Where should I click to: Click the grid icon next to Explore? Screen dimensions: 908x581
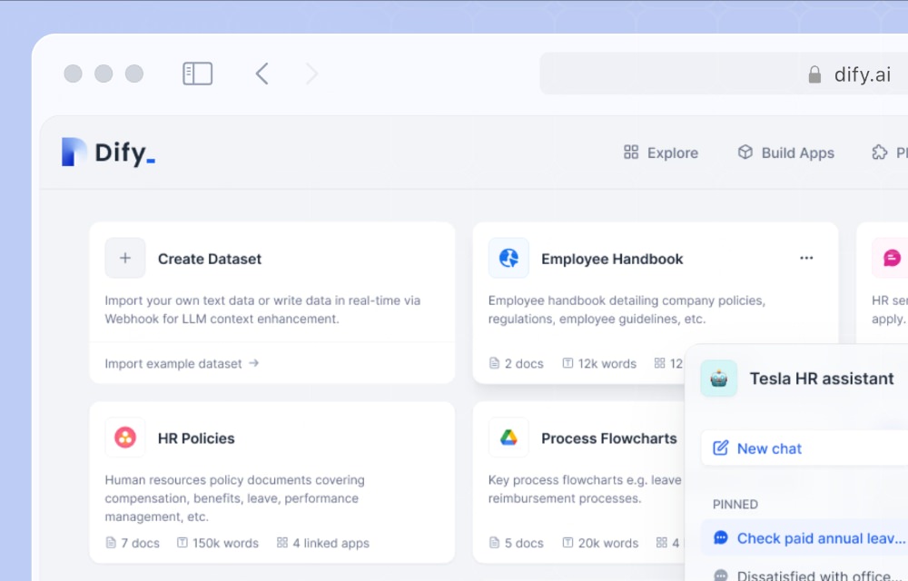[x=631, y=153]
